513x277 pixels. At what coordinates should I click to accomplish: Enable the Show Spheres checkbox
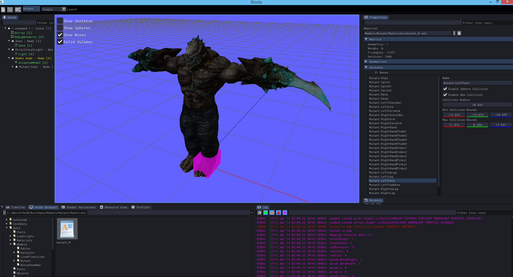click(60, 28)
